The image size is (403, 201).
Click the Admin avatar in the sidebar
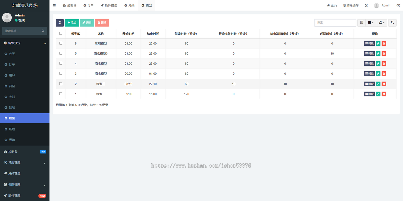7,18
